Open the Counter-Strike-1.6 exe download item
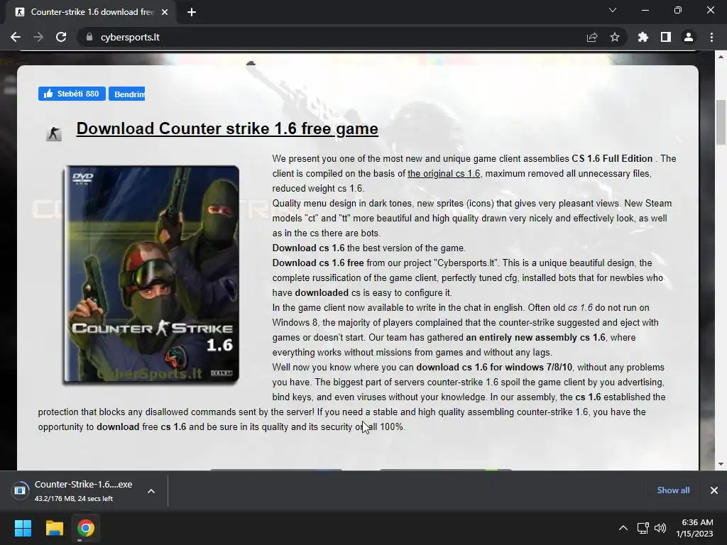This screenshot has width=727, height=545. [x=77, y=490]
